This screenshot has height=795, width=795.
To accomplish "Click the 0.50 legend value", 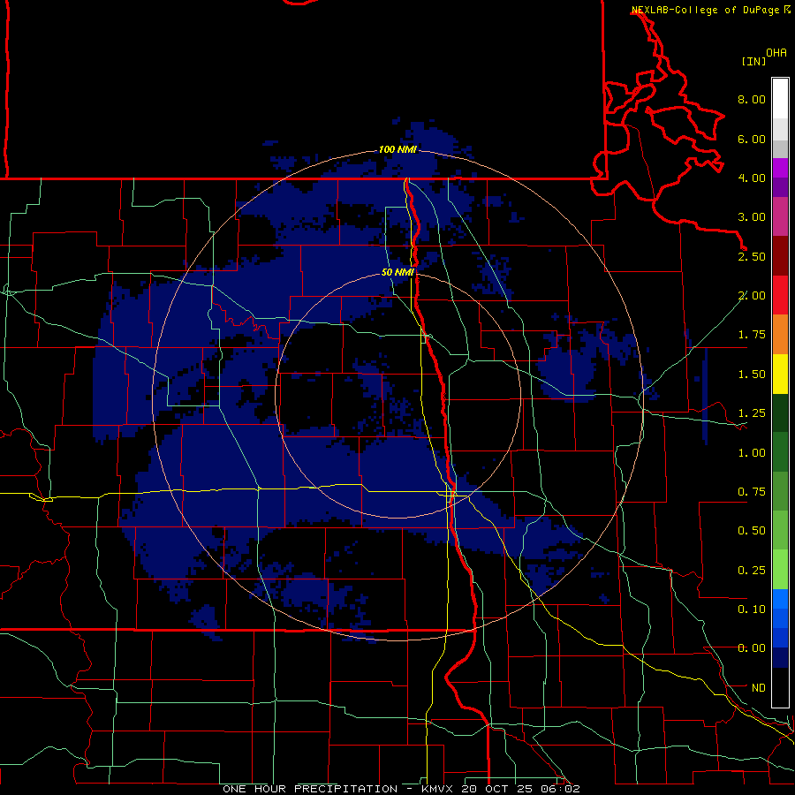I will coord(752,531).
